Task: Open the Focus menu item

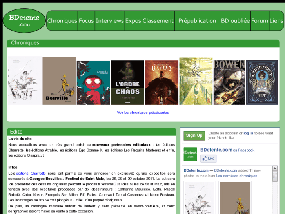Action: pos(86,21)
